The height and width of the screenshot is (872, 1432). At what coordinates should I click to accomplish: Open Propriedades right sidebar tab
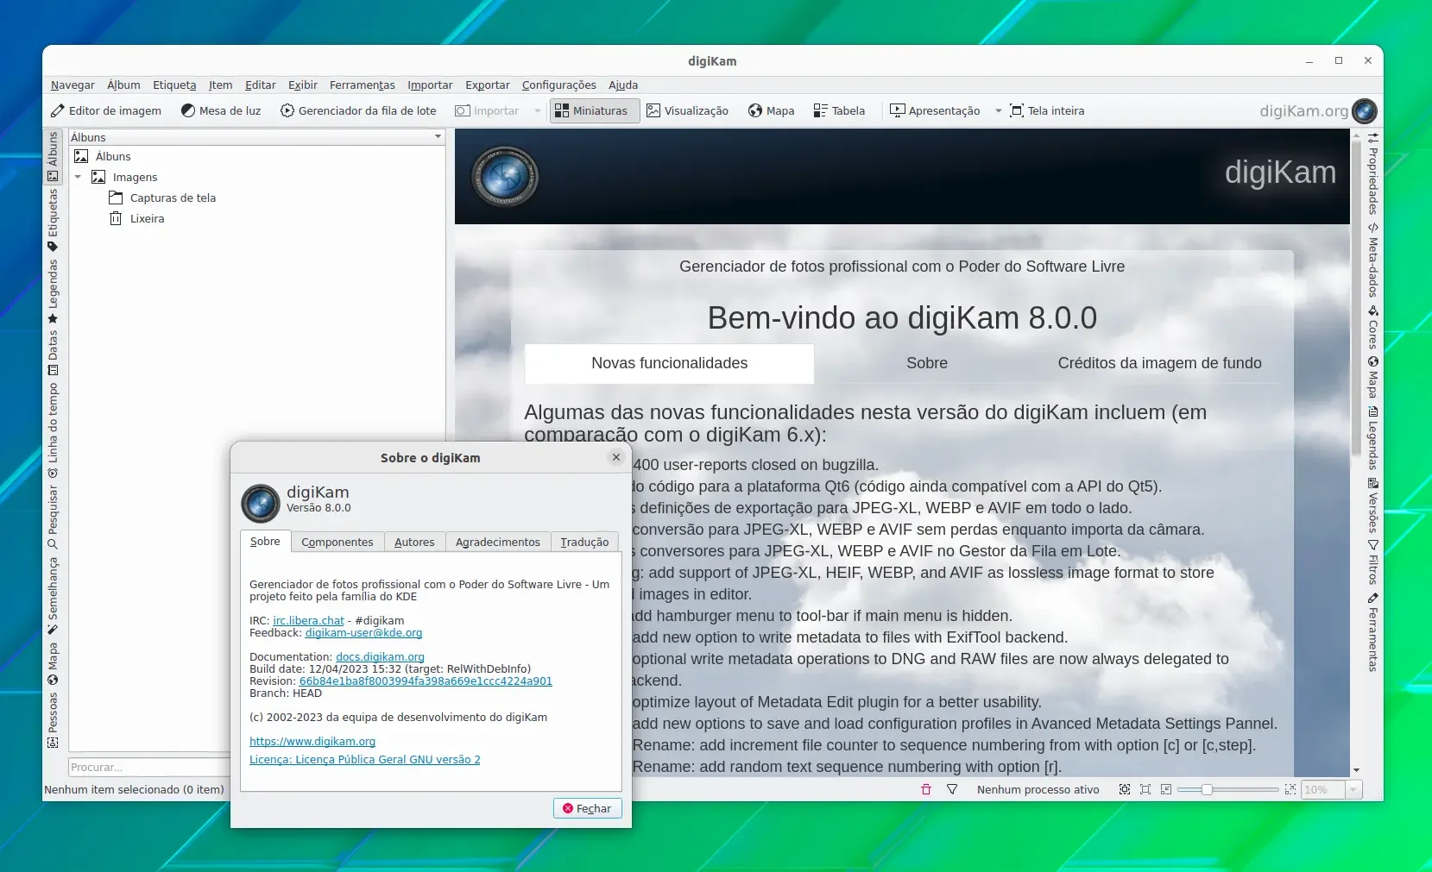tap(1372, 173)
